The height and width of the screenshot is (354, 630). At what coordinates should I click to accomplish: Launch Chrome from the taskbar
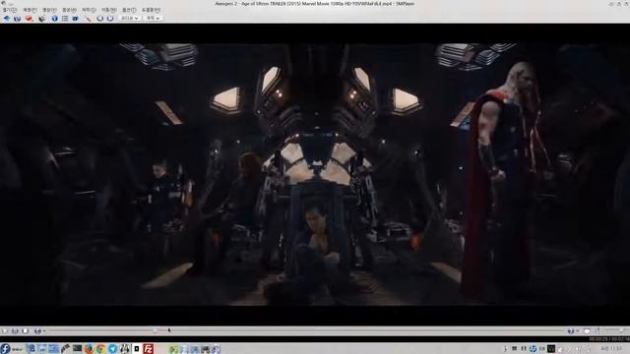click(x=100, y=348)
